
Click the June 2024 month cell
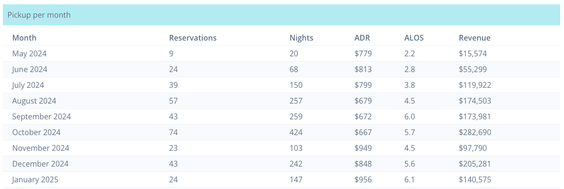pos(30,69)
